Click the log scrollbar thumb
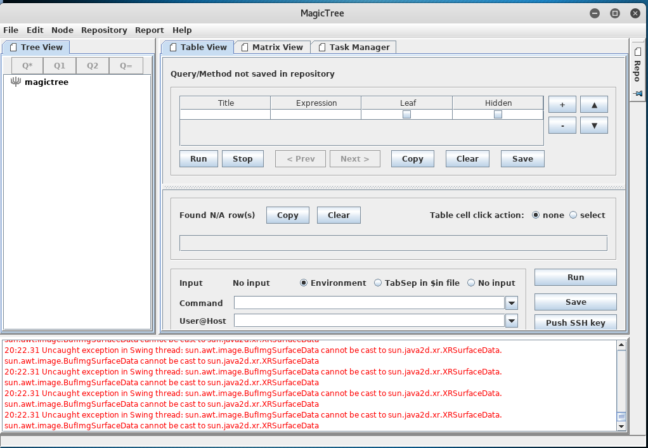 click(621, 416)
